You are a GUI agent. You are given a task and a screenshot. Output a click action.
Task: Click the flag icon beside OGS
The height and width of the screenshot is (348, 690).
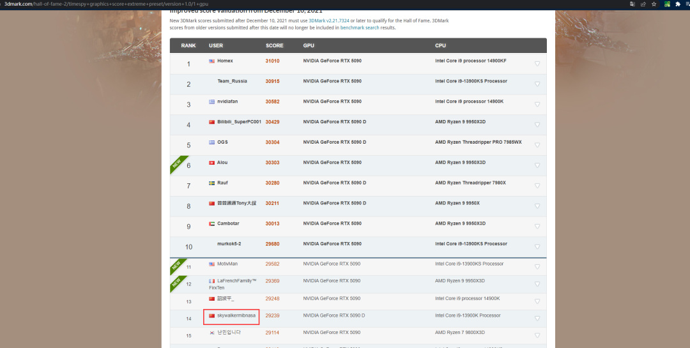(211, 142)
